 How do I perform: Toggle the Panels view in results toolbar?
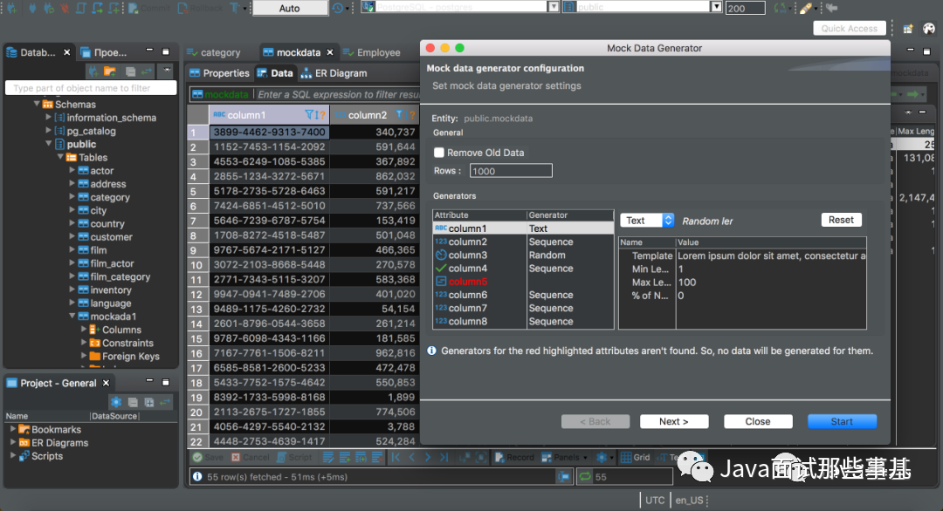(x=561, y=458)
